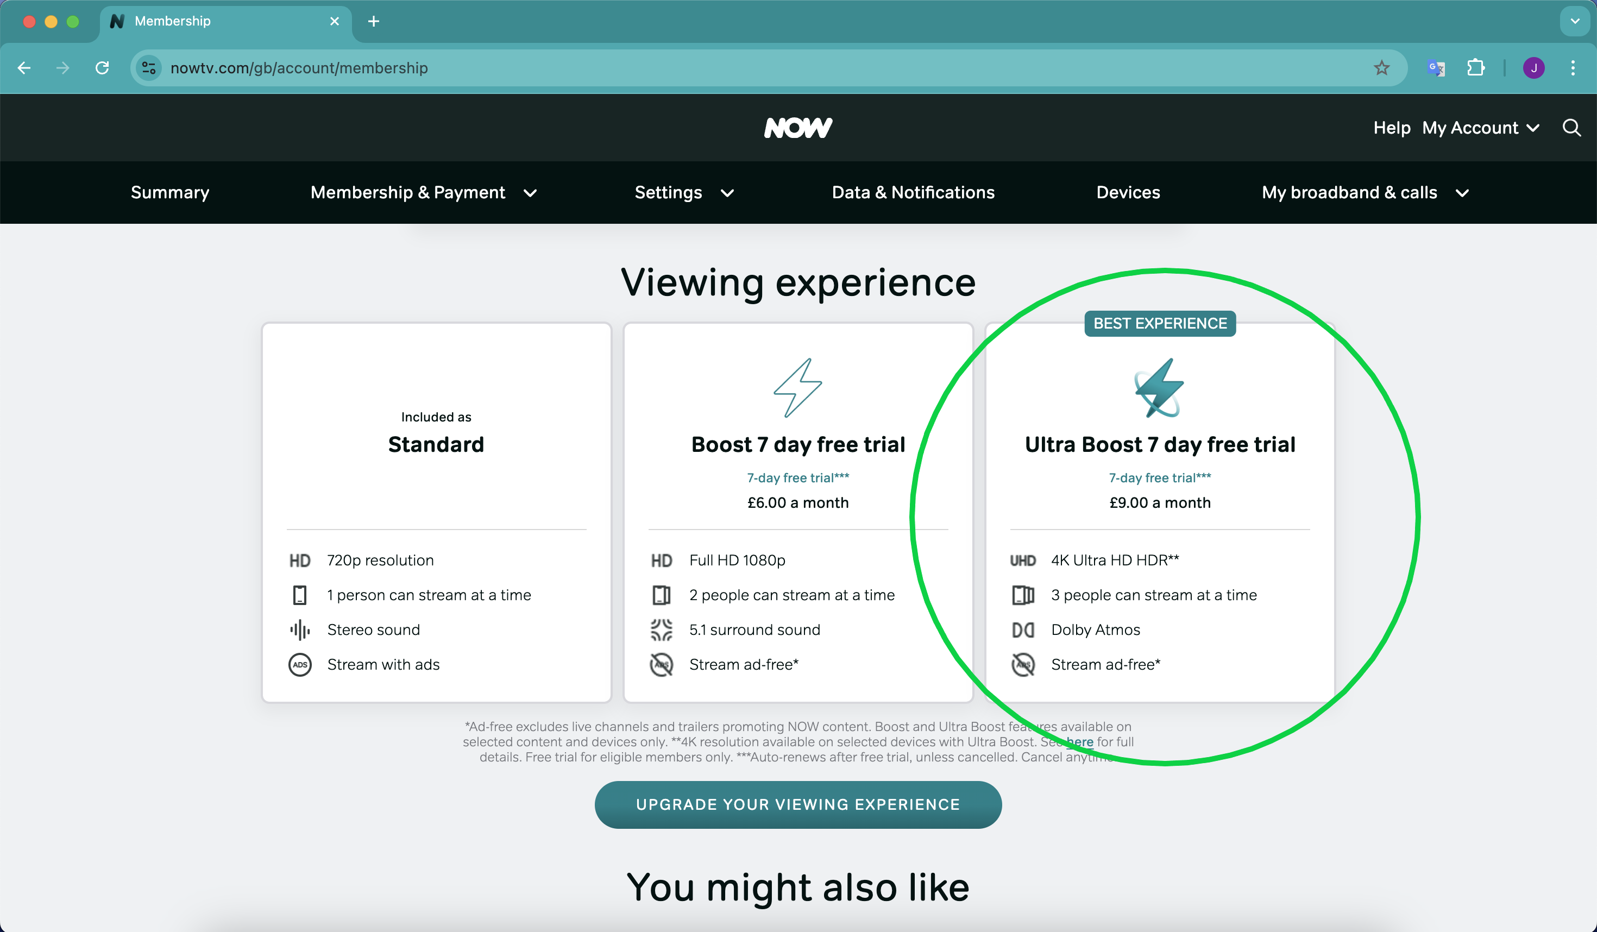This screenshot has height=932, width=1597.
Task: Open the Devices section
Action: [x=1128, y=193]
